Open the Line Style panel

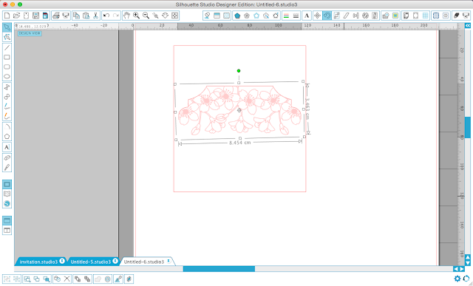(296, 16)
